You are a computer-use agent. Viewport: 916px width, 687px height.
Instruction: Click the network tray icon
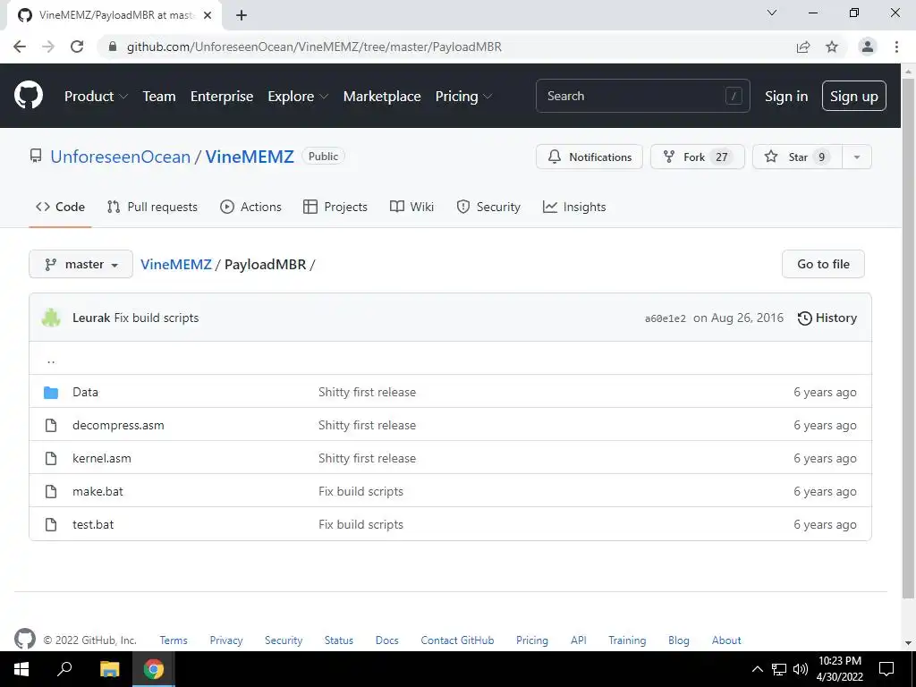779,669
